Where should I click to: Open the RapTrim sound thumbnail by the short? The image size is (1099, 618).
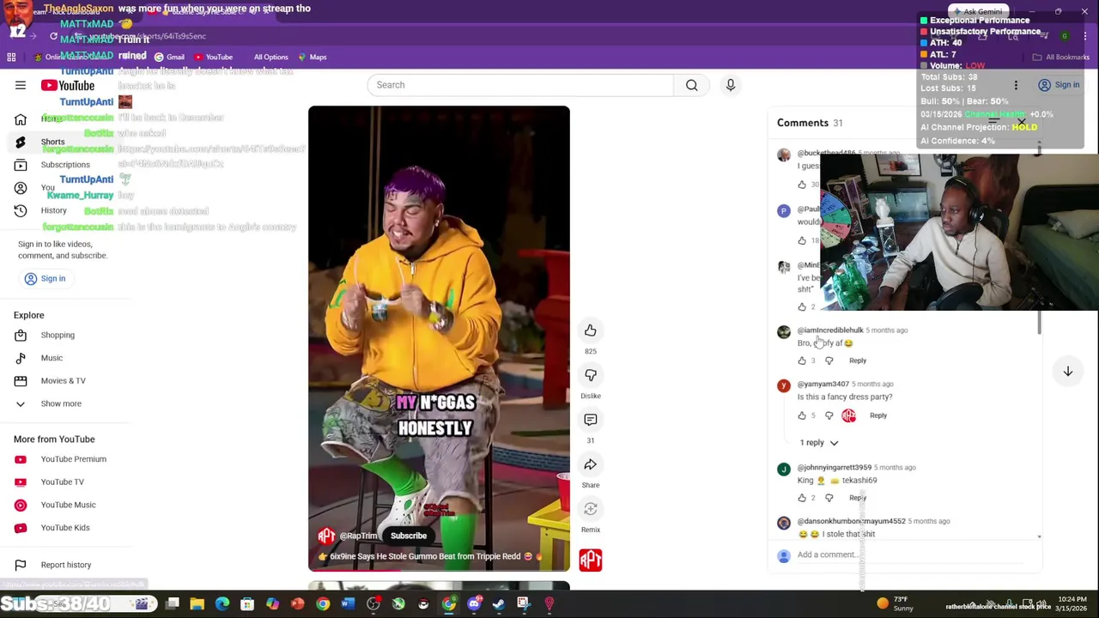591,560
